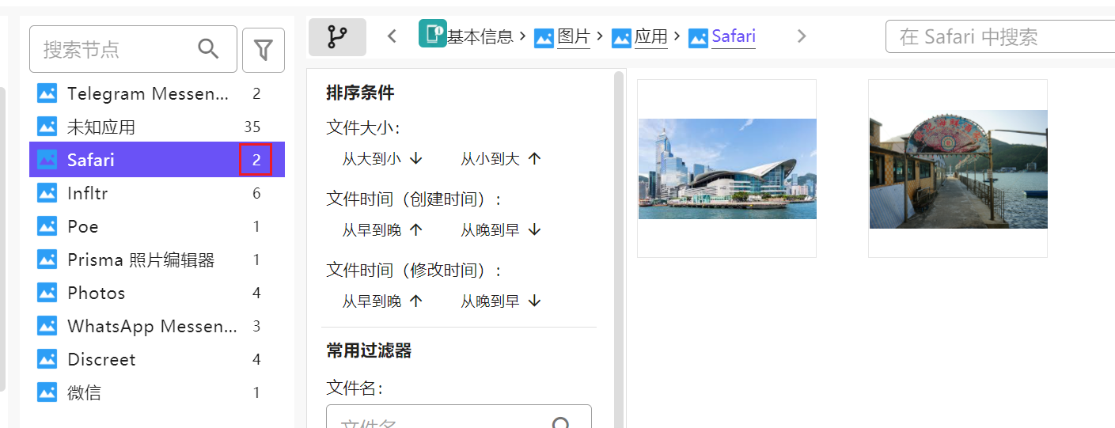This screenshot has width=1115, height=428.
Task: Click the search magnifier in node search
Action: coord(208,49)
